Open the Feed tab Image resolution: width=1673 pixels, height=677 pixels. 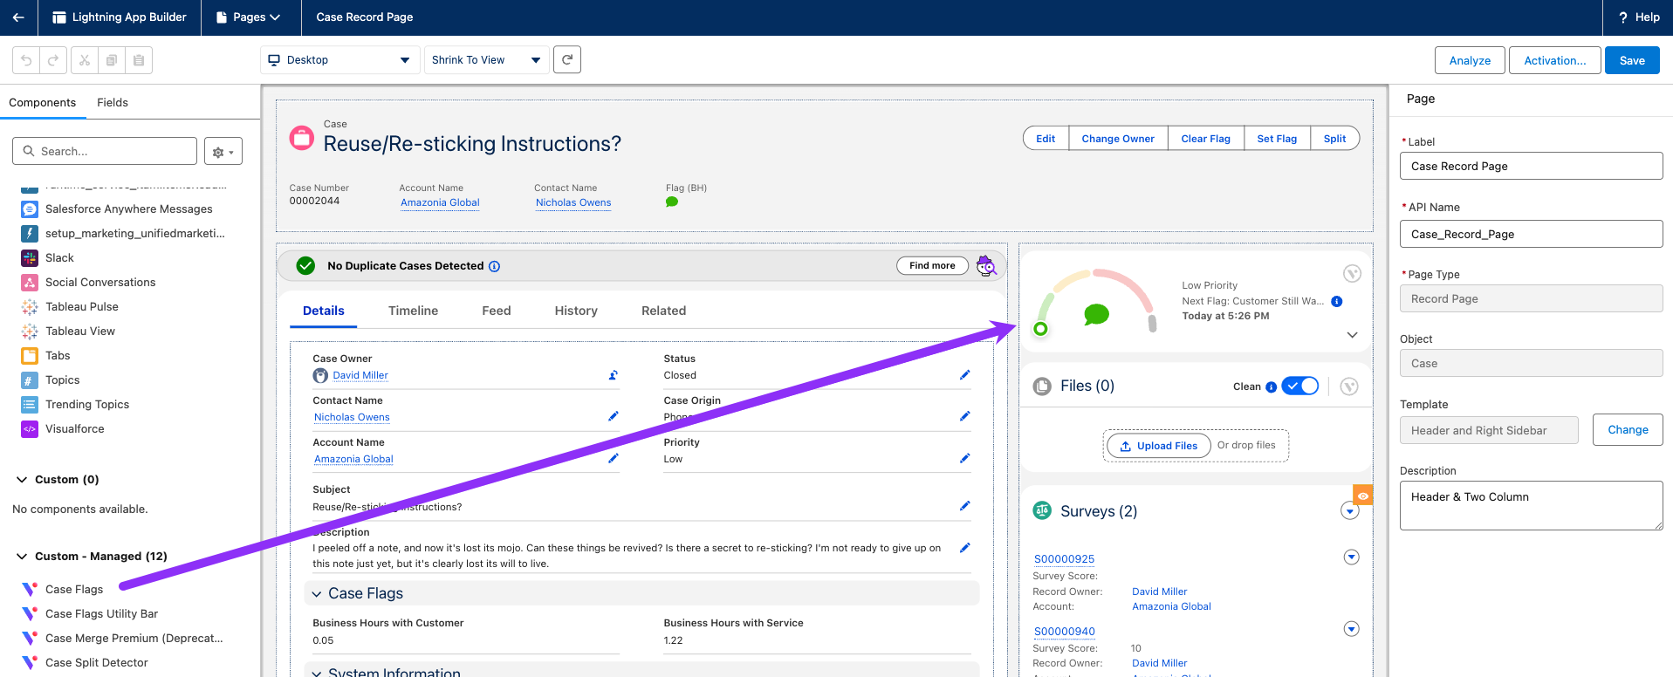point(497,311)
